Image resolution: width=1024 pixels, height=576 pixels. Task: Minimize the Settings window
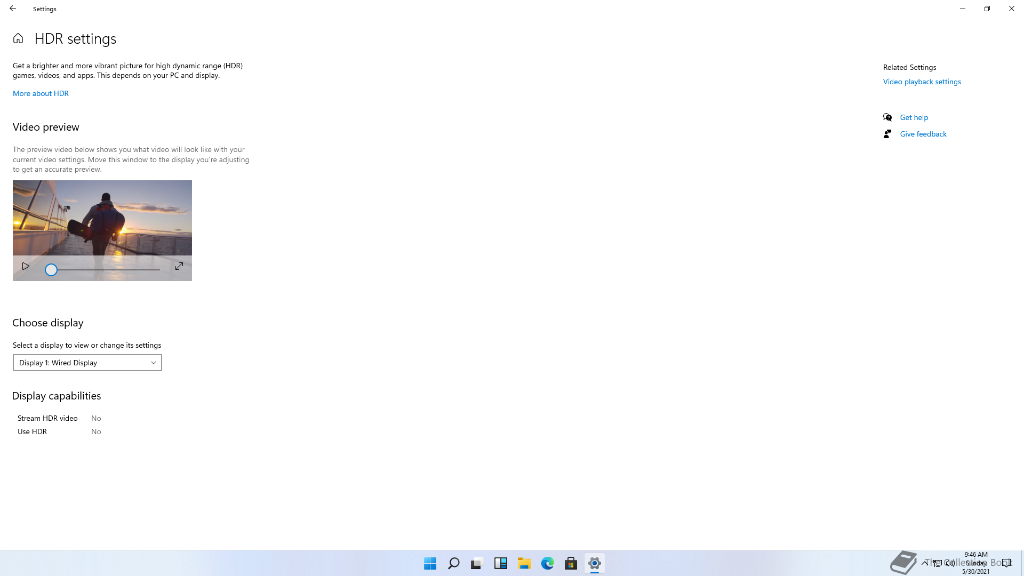coord(963,9)
